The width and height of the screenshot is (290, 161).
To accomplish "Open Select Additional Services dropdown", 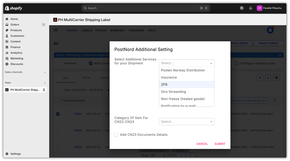I will click(186, 63).
